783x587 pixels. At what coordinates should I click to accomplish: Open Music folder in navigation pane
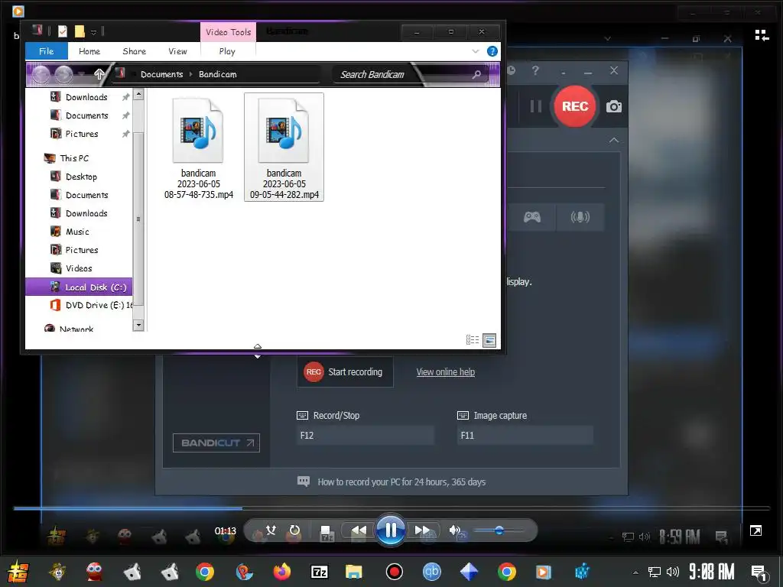(x=77, y=232)
